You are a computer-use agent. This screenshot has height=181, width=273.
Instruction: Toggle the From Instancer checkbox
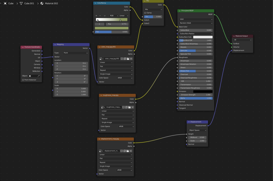click(x=23, y=80)
